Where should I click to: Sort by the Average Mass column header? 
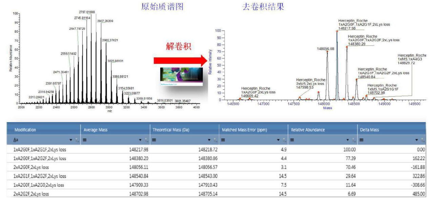pyautogui.click(x=115, y=130)
